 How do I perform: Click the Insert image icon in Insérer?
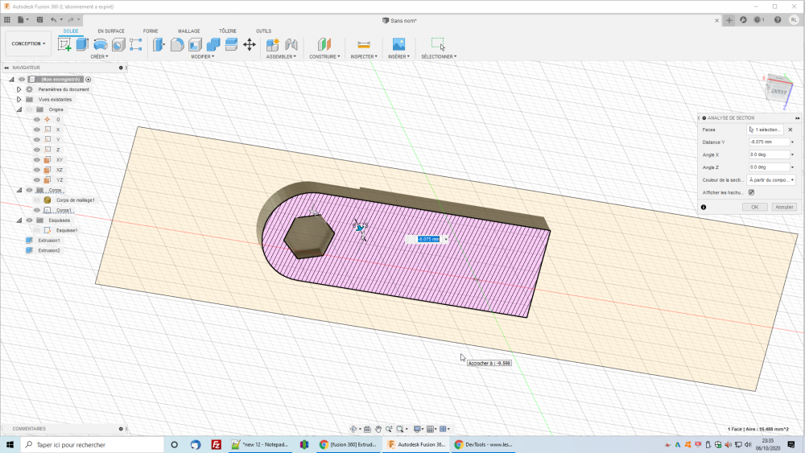(x=398, y=44)
